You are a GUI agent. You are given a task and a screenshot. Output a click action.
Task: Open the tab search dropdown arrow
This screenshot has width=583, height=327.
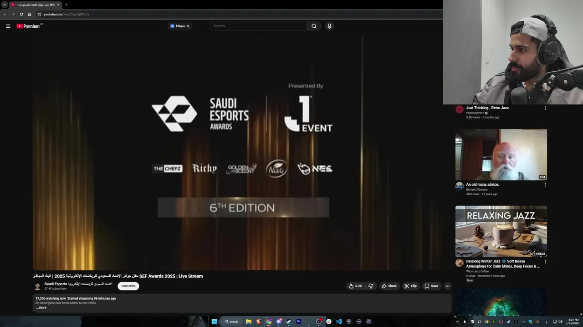point(4,5)
